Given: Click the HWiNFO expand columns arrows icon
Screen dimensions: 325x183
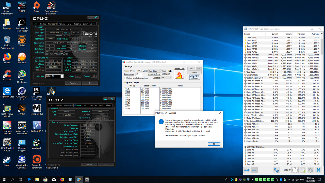Looking at the screenshot, I should pos(247,170).
